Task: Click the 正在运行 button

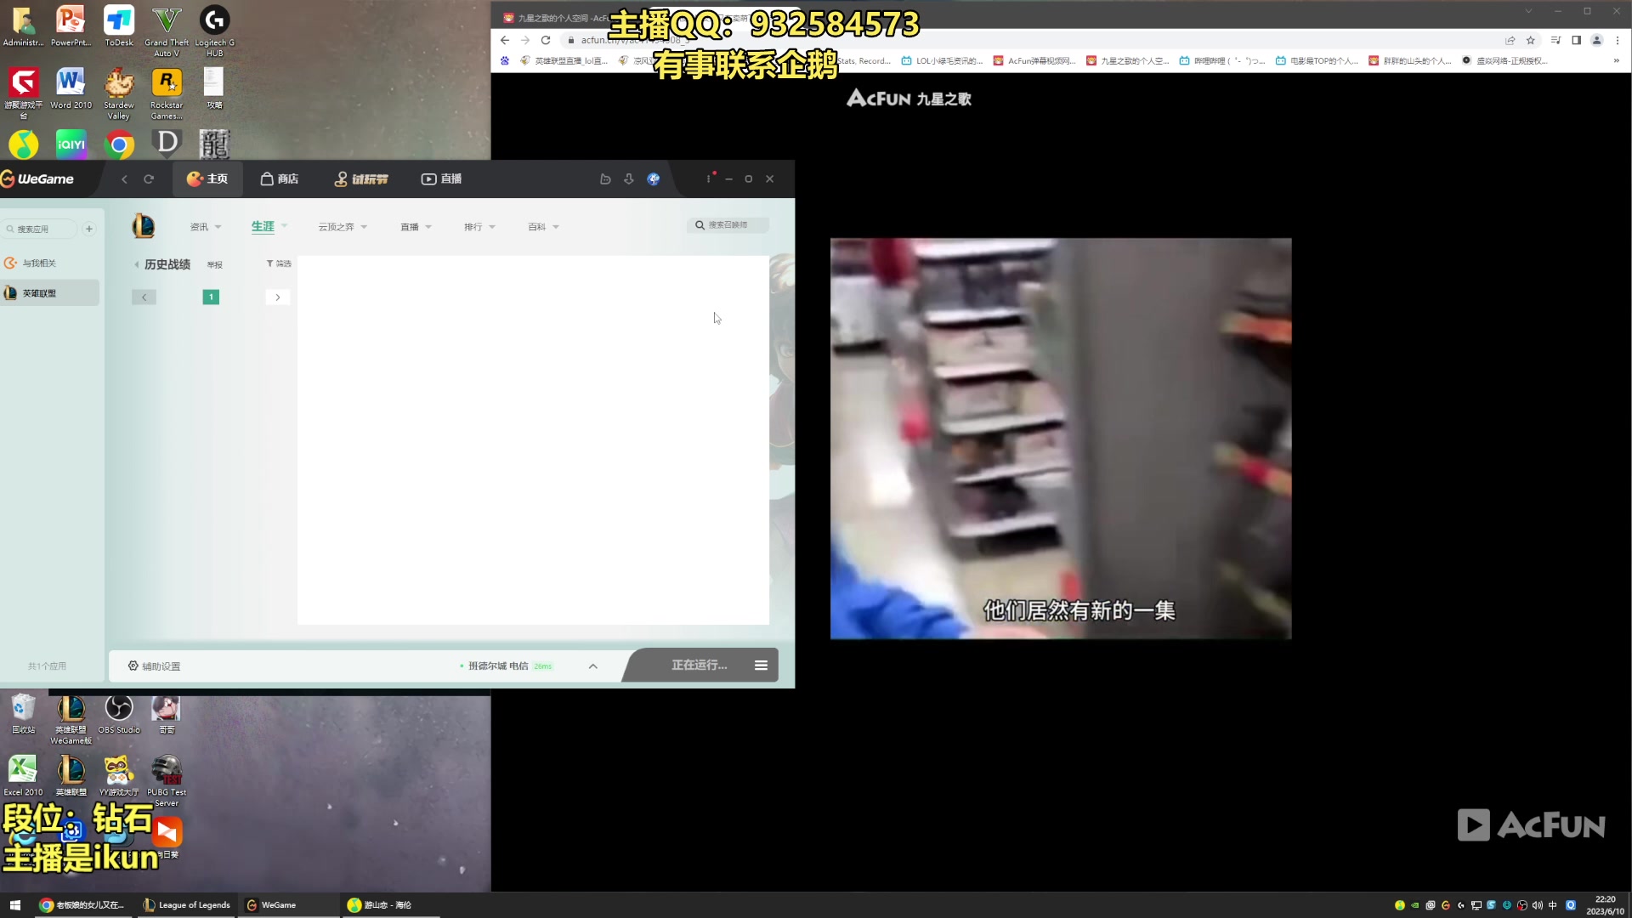Action: [x=699, y=666]
